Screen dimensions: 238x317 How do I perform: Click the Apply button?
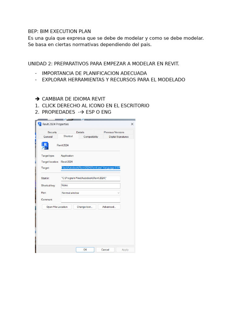(x=125, y=250)
